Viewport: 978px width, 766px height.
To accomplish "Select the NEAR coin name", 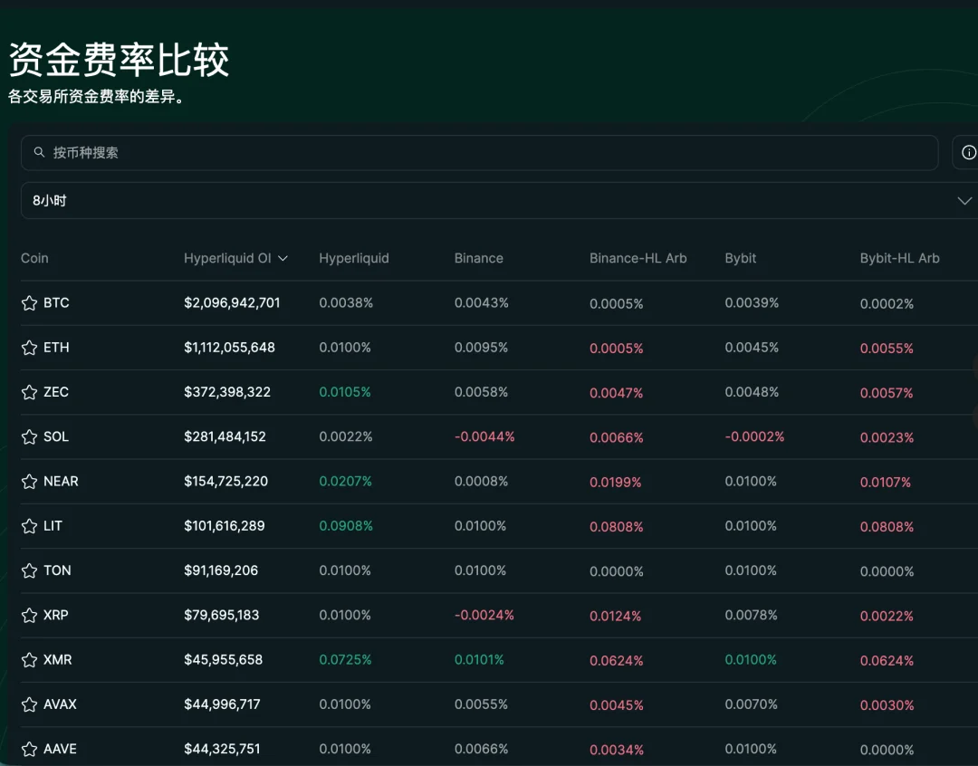I will point(61,482).
